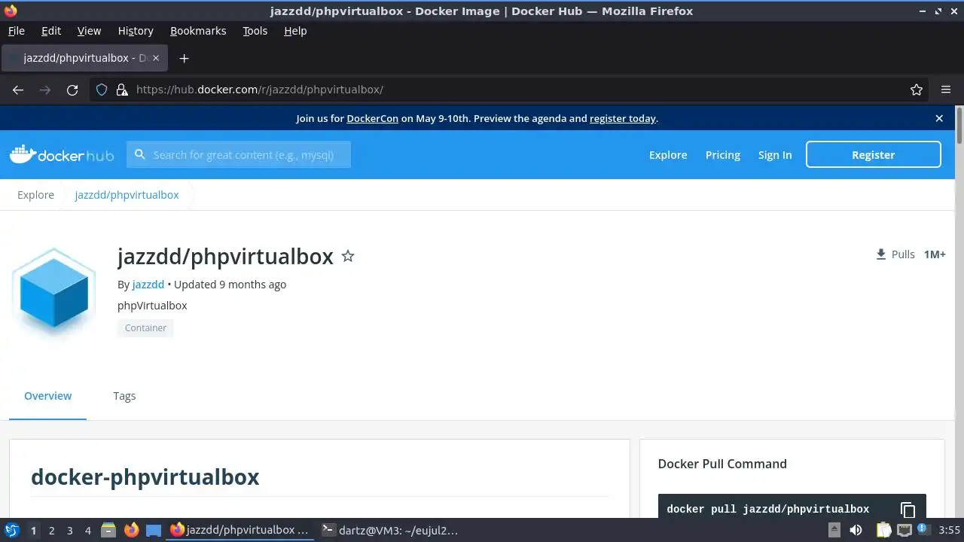
Task: Click the Docker Hub whale logo
Action: (62, 154)
